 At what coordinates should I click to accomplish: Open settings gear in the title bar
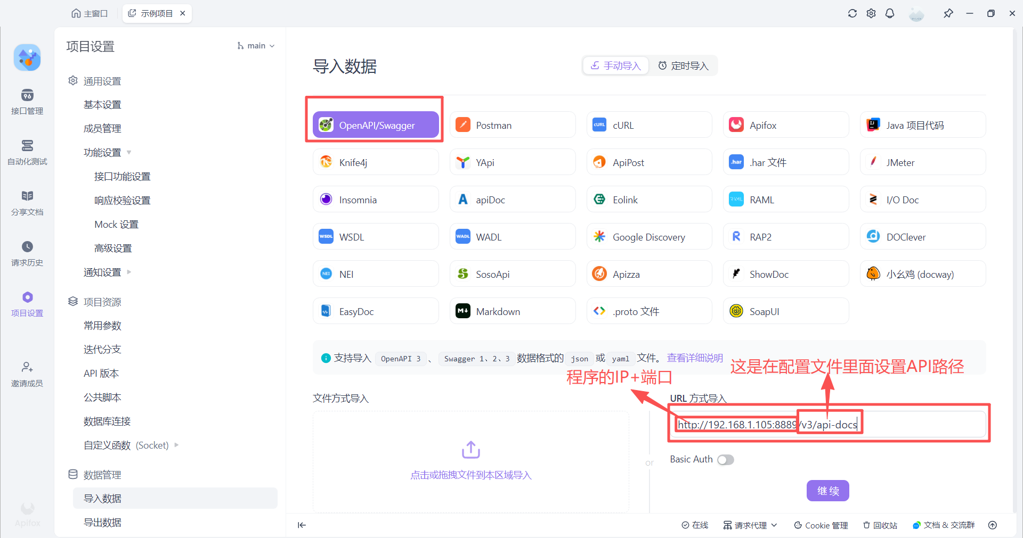pyautogui.click(x=871, y=13)
